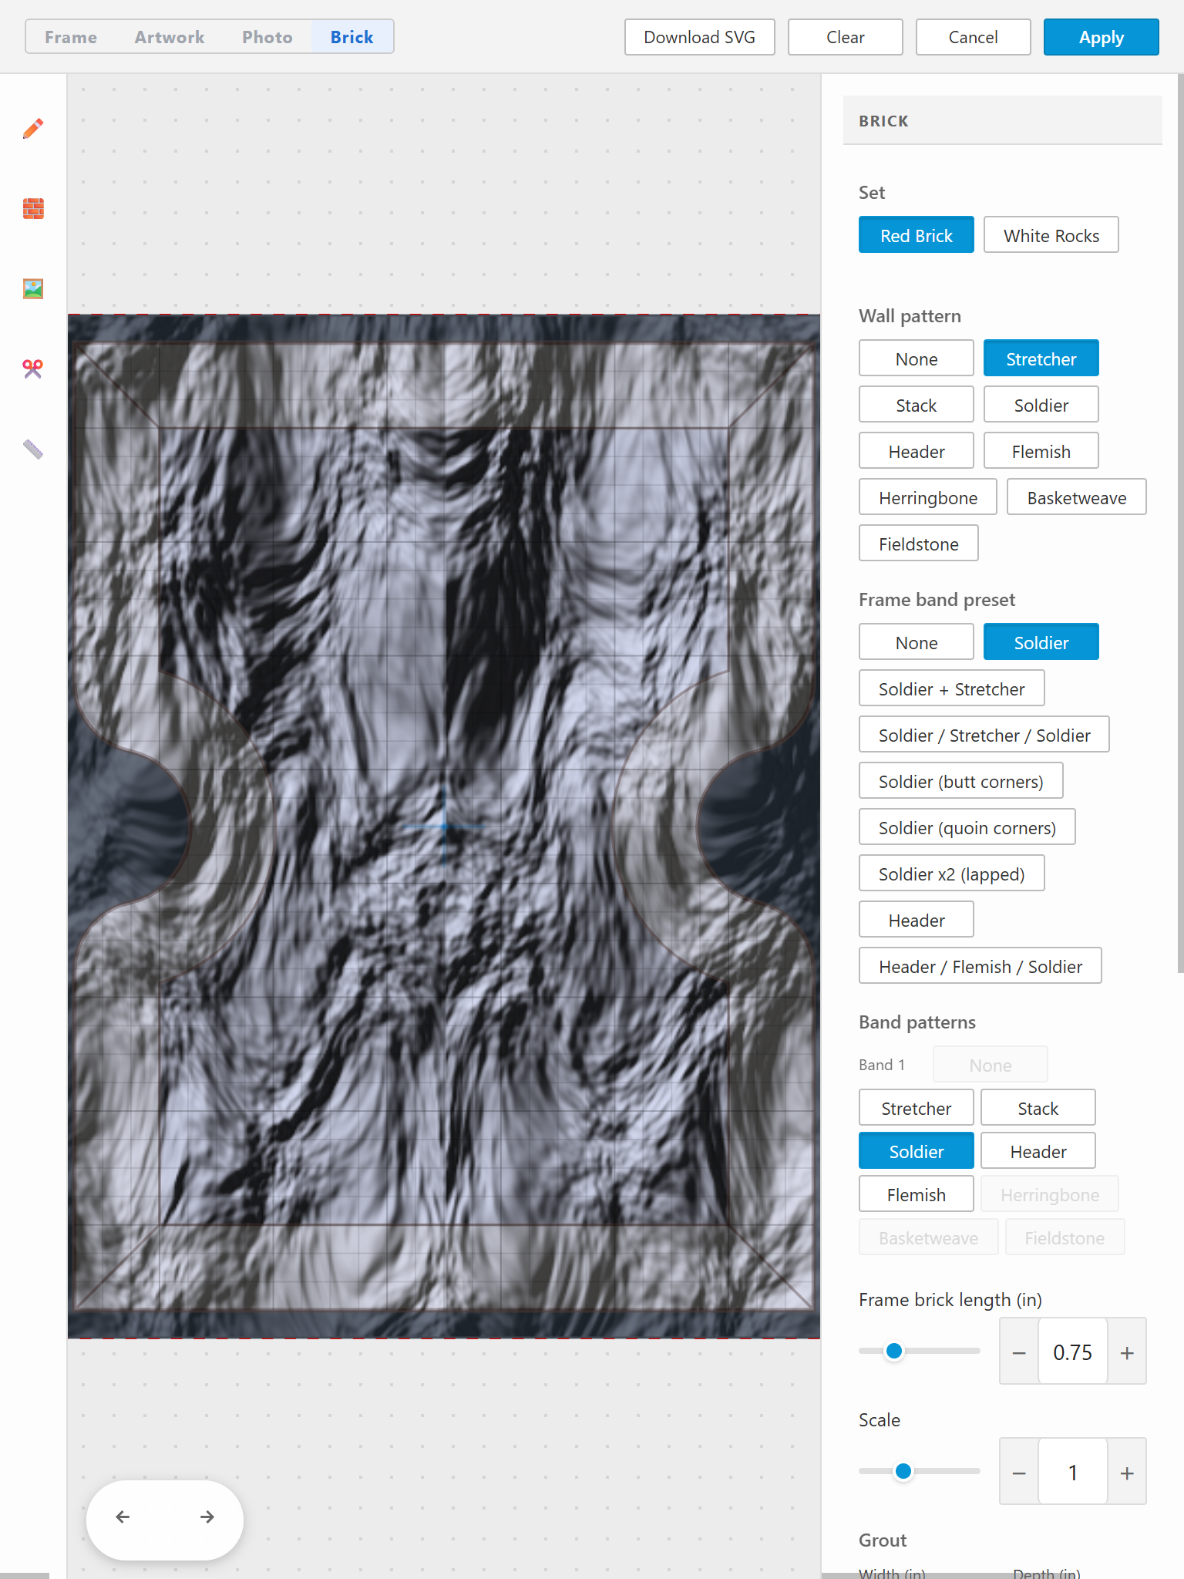Open the picture image tool

point(33,288)
